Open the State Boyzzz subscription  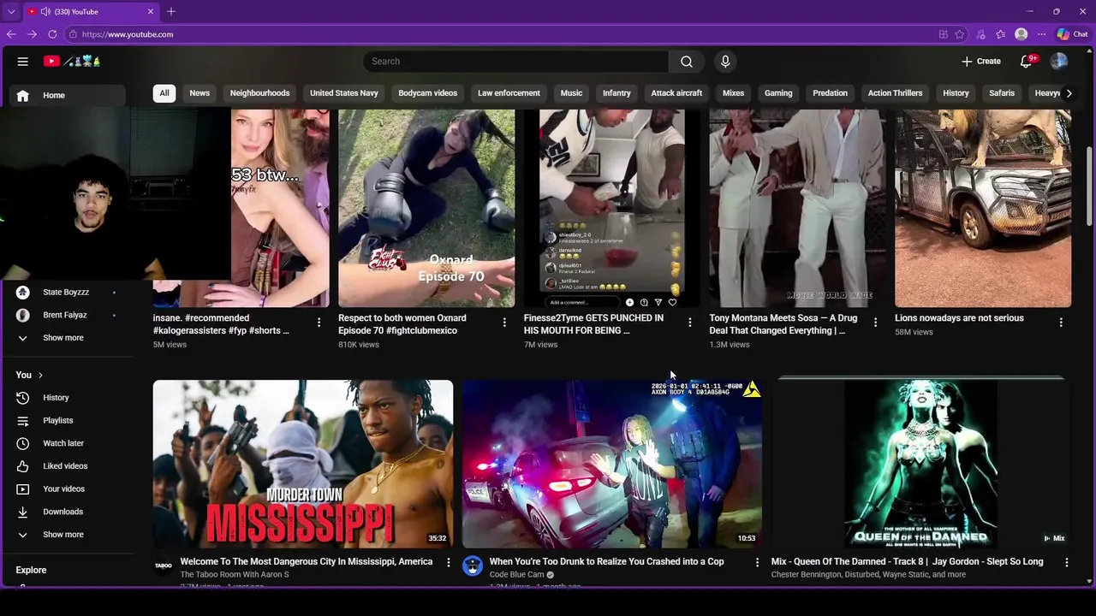click(68, 293)
